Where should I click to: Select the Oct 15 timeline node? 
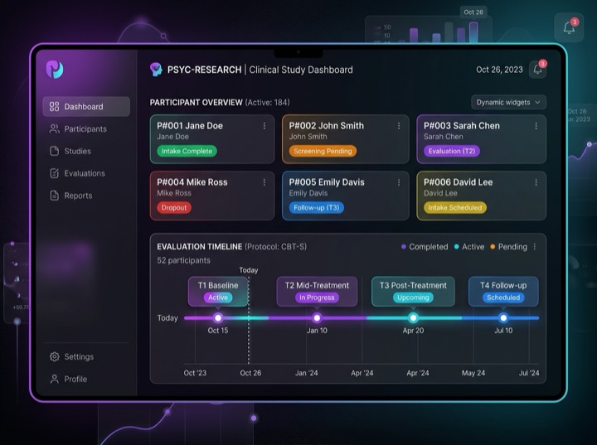[x=218, y=317]
